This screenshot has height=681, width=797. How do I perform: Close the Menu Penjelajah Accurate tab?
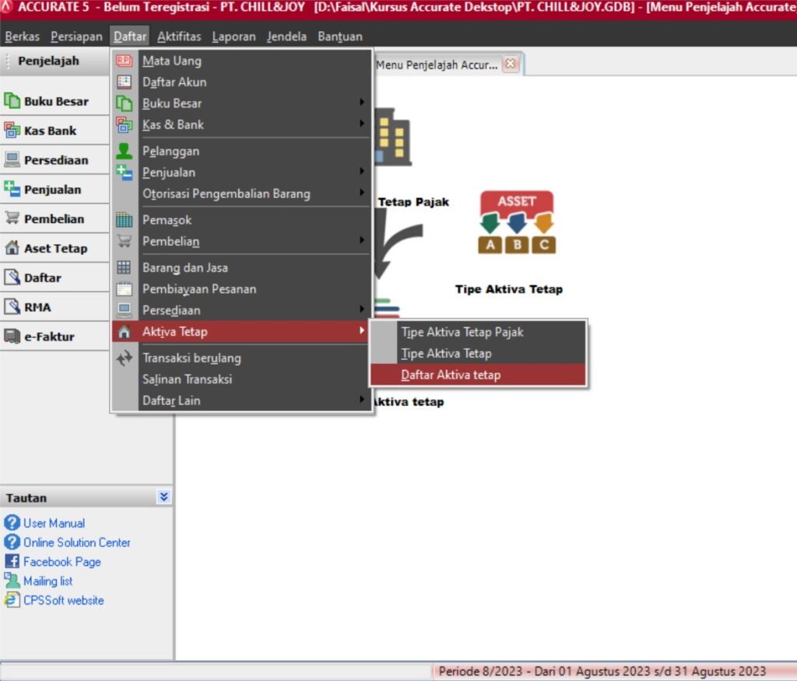[x=511, y=64]
